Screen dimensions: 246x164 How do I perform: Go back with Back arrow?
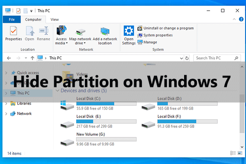tap(9, 58)
